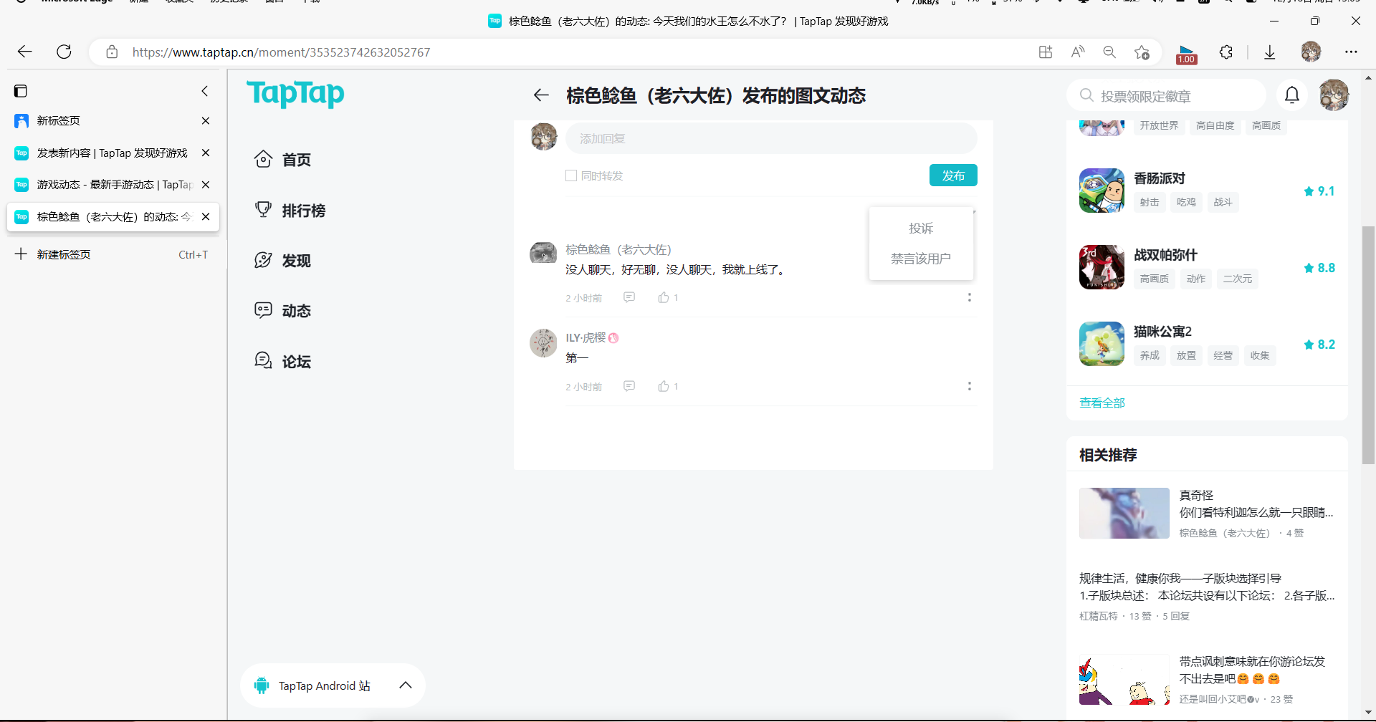The width and height of the screenshot is (1376, 722).
Task: Click 查看全部 link
Action: pyautogui.click(x=1102, y=403)
